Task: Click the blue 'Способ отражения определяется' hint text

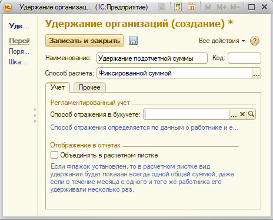Action: [144, 127]
